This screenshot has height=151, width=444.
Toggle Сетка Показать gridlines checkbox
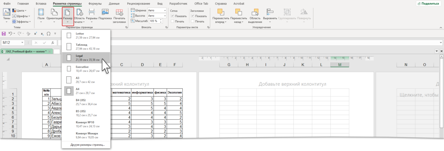click(x=172, y=16)
